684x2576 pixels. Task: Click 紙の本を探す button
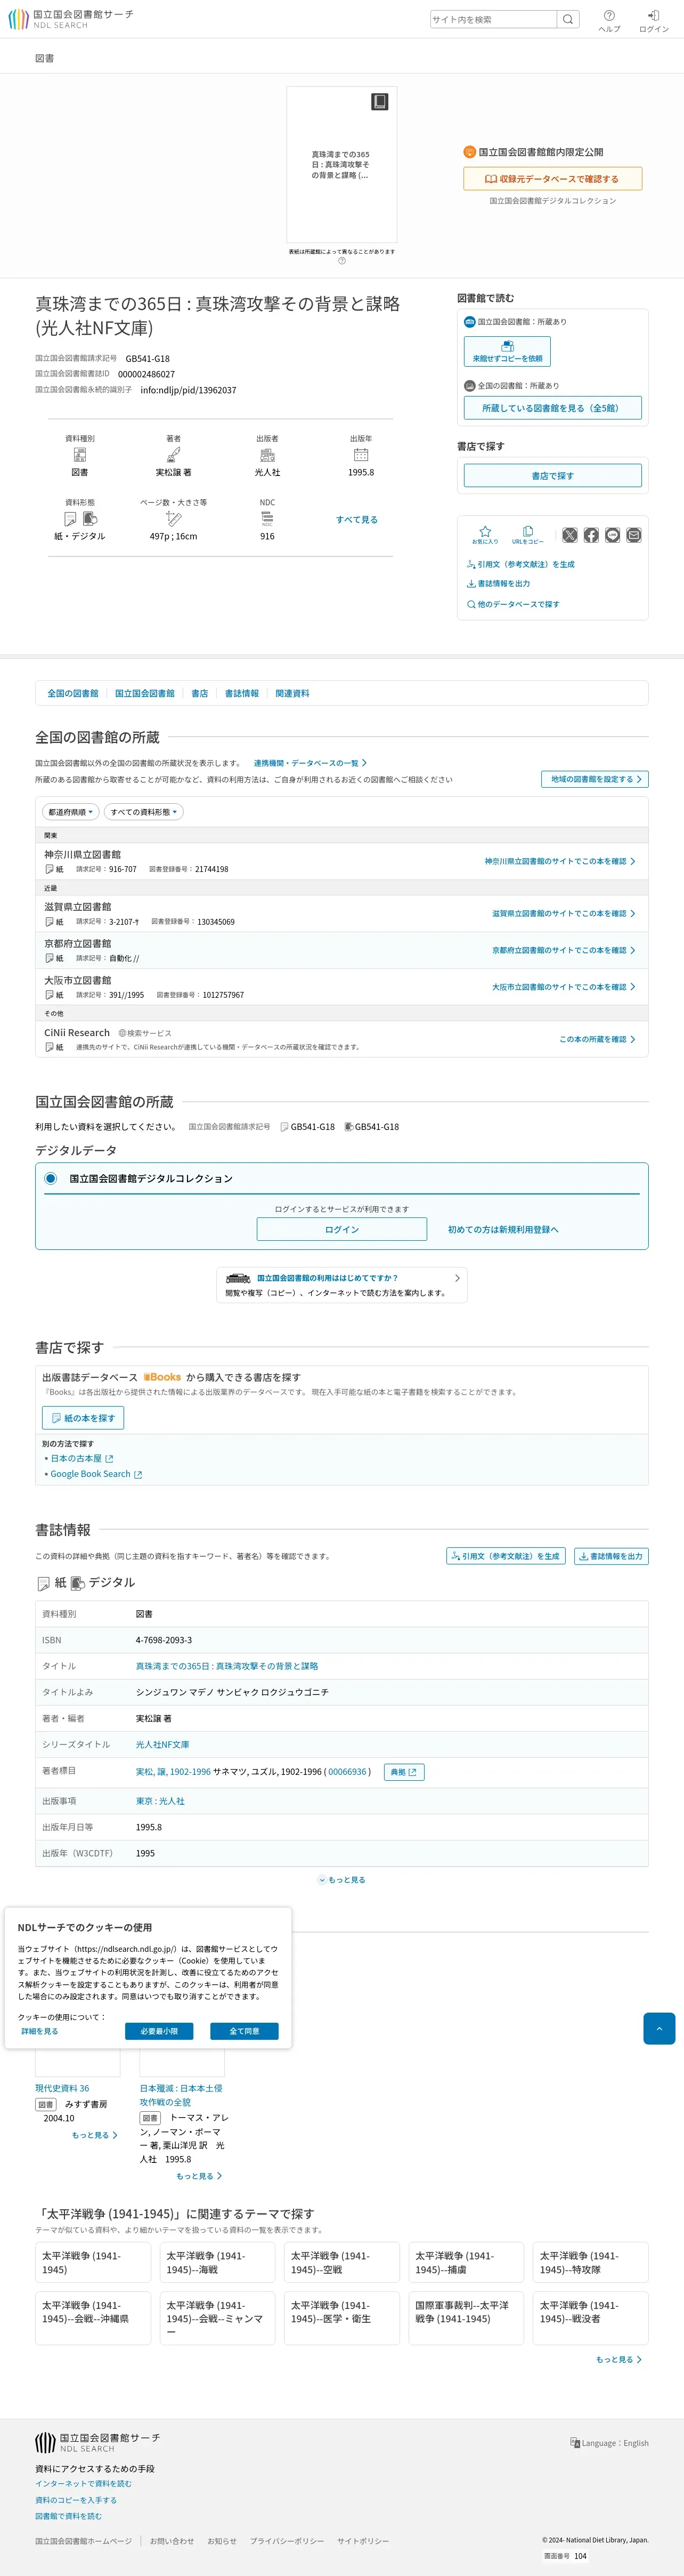click(x=83, y=1418)
